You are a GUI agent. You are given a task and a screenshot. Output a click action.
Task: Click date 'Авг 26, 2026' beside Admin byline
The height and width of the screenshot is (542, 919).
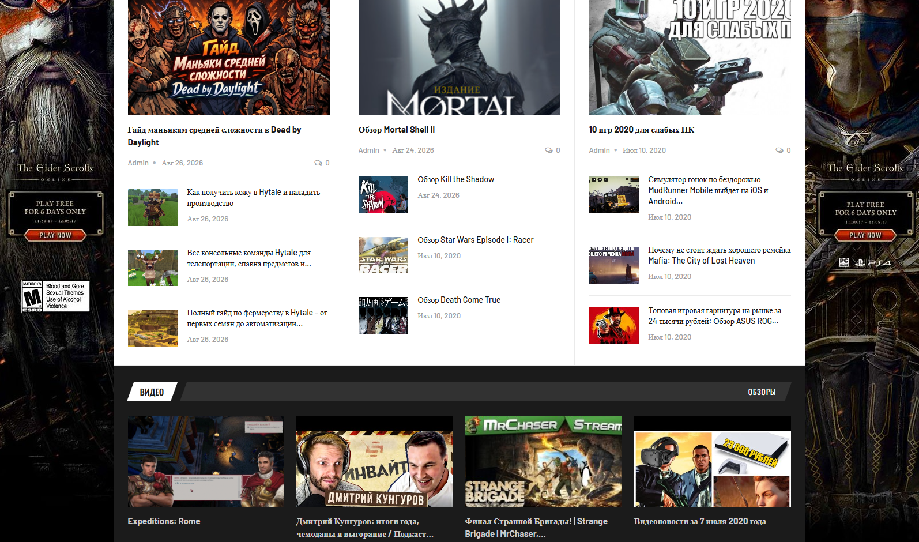tap(182, 163)
